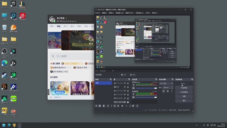Screen dimensions: 227x128
Task: Adjust the 麦克风/Aux volume slider
Action: [x=146, y=88]
